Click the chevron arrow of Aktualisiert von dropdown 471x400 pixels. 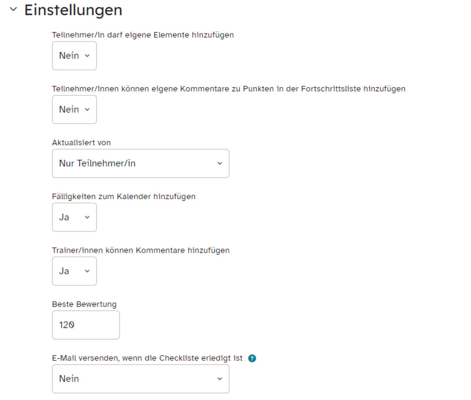pyautogui.click(x=220, y=163)
